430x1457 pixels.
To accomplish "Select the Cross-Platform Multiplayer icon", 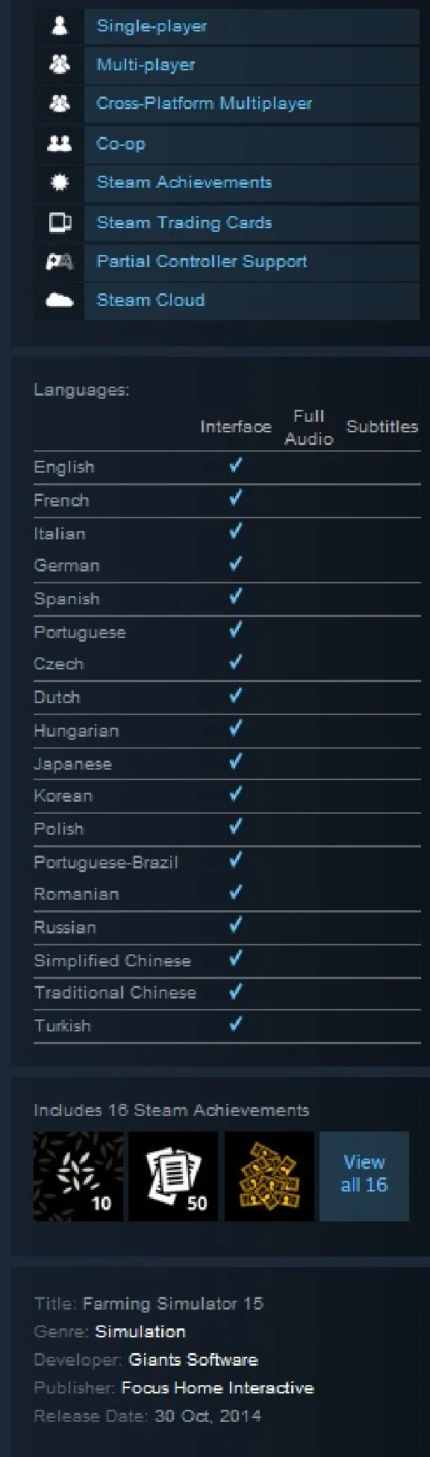I will click(60, 104).
